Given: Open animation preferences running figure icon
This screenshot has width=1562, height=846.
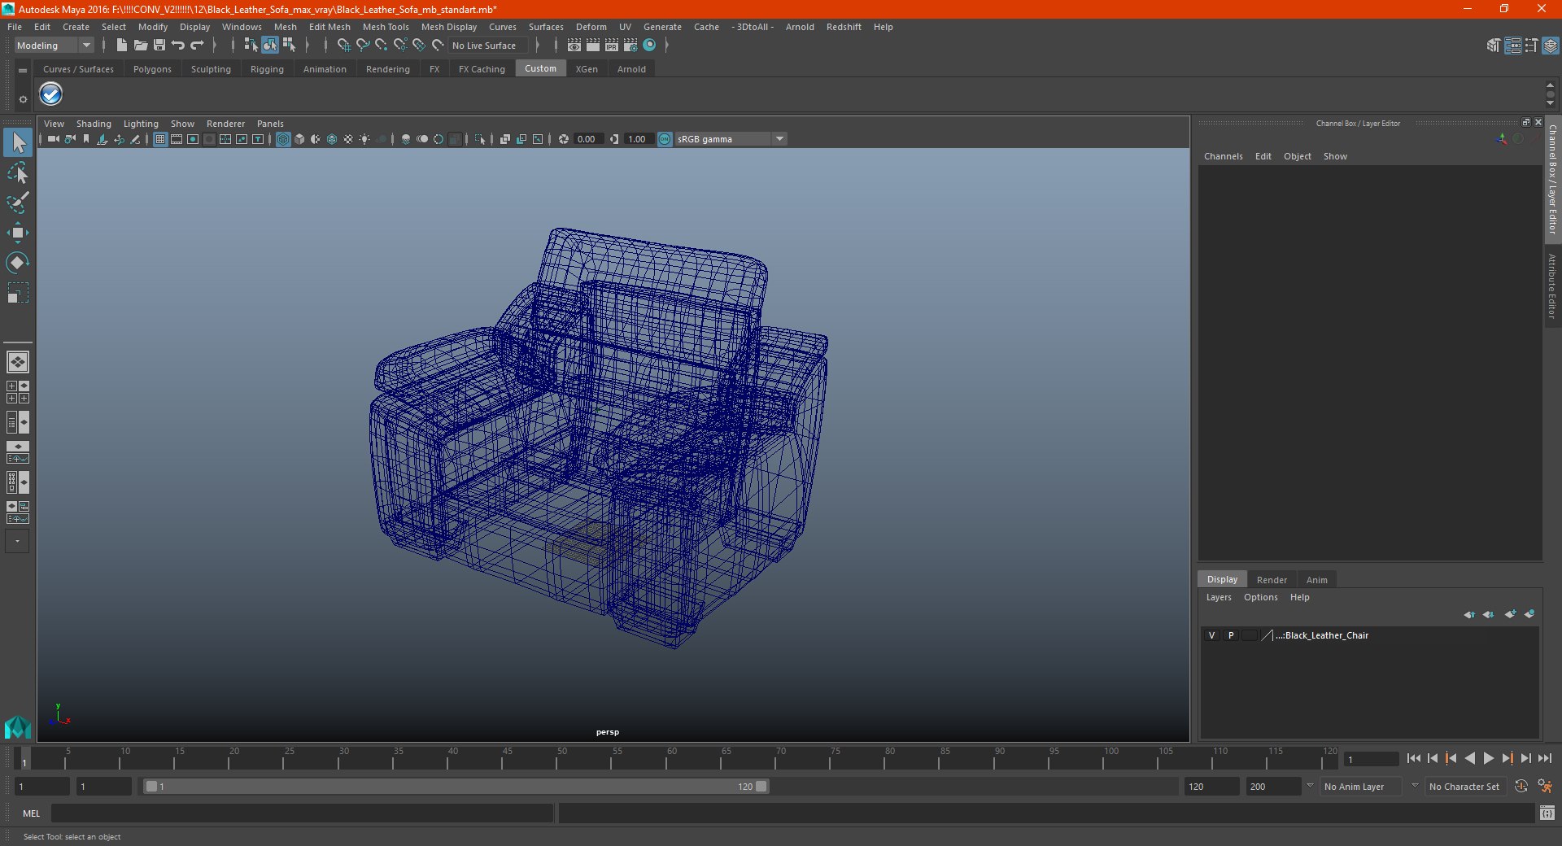Looking at the screenshot, I should coord(1544,787).
